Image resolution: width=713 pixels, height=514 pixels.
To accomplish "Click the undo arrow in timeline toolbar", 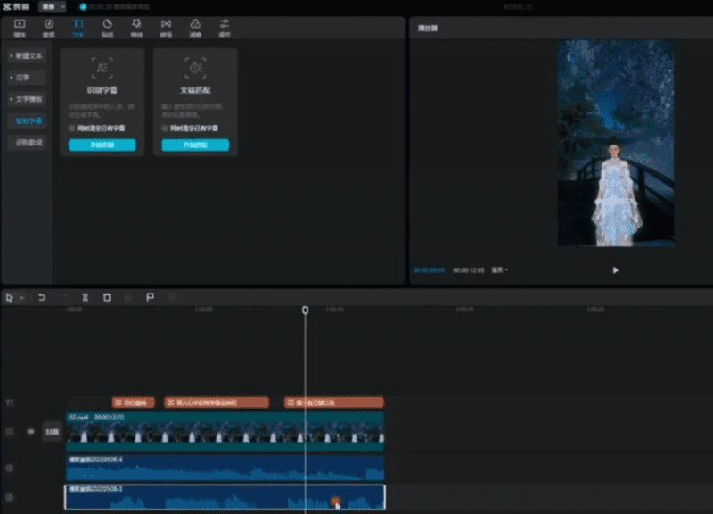I will pos(42,297).
